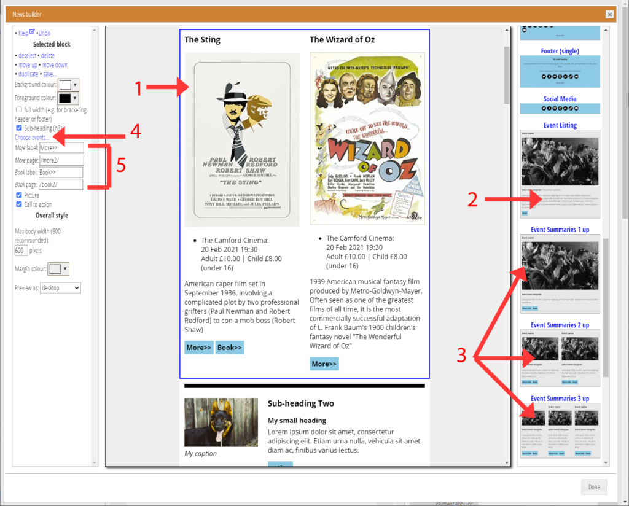
Task: Click left panel scroll down arrow
Action: [95, 462]
